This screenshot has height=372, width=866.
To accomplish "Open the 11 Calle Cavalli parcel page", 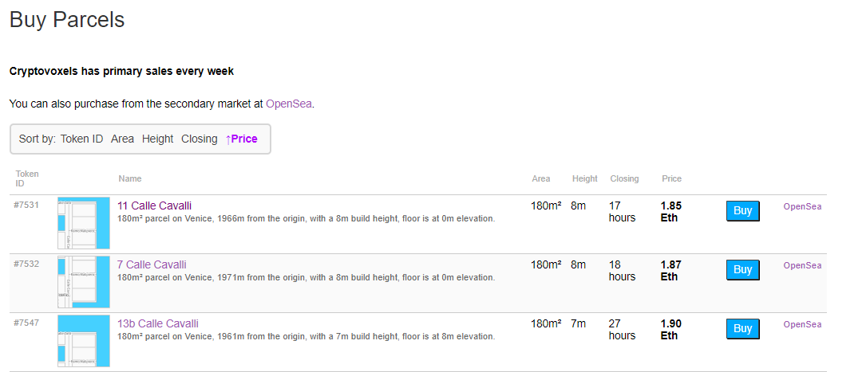I will [154, 206].
